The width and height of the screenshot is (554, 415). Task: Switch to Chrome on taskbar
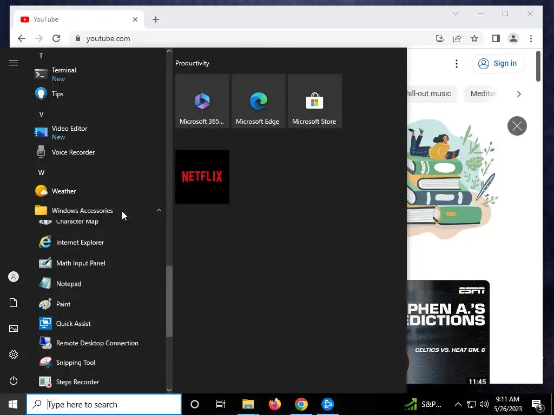[x=301, y=404]
